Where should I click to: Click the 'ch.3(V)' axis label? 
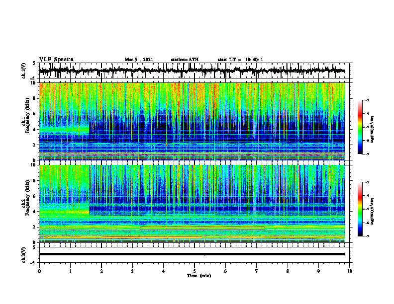23,255
